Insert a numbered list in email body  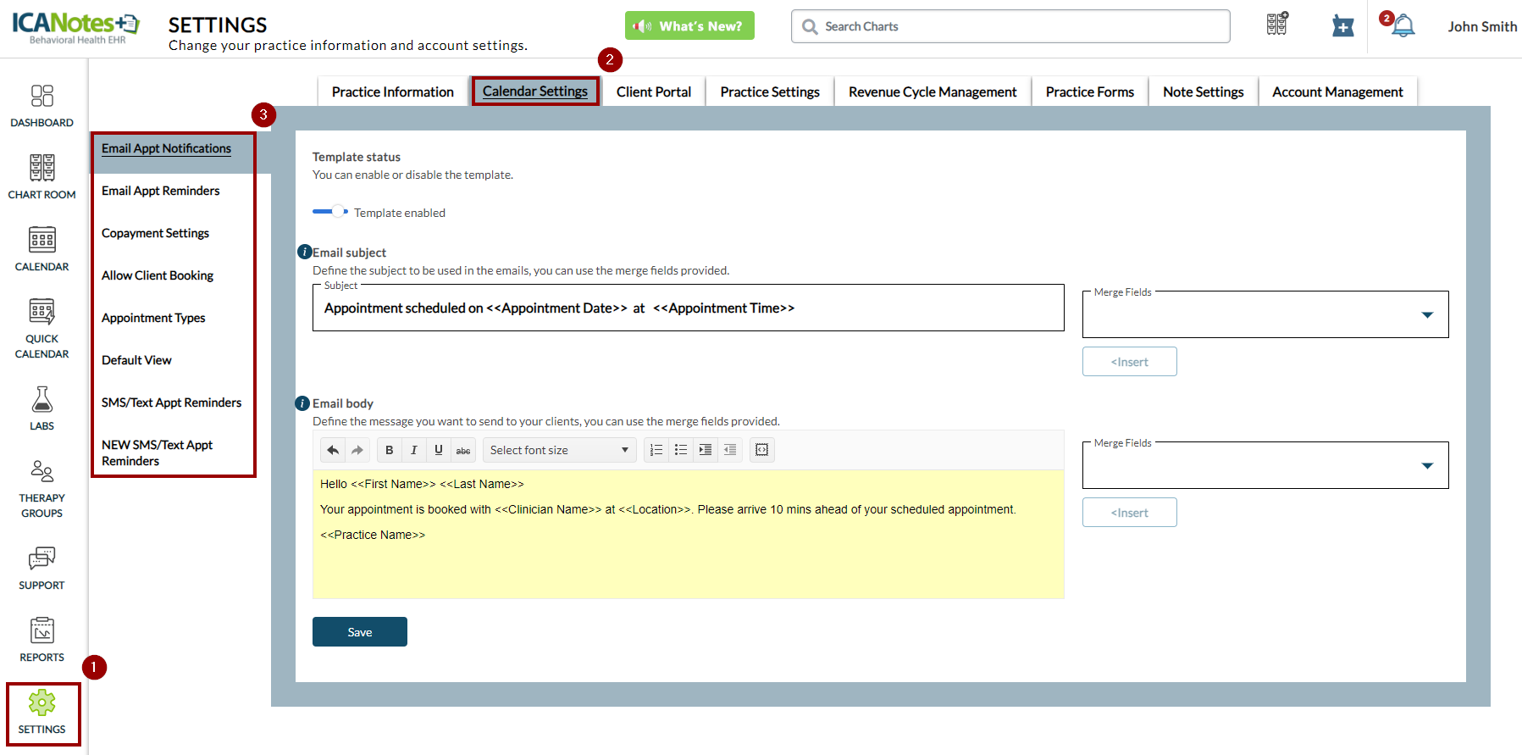[x=656, y=450]
